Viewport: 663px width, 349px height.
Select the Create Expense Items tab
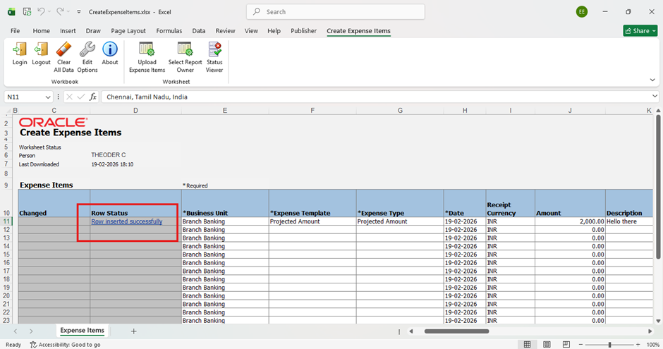(x=358, y=31)
